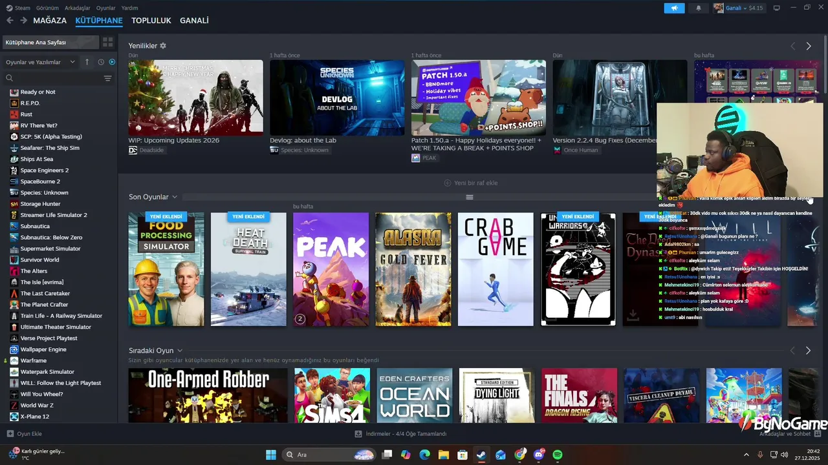The height and width of the screenshot is (465, 828).
Task: Open İndirmeler download status
Action: [x=400, y=434]
